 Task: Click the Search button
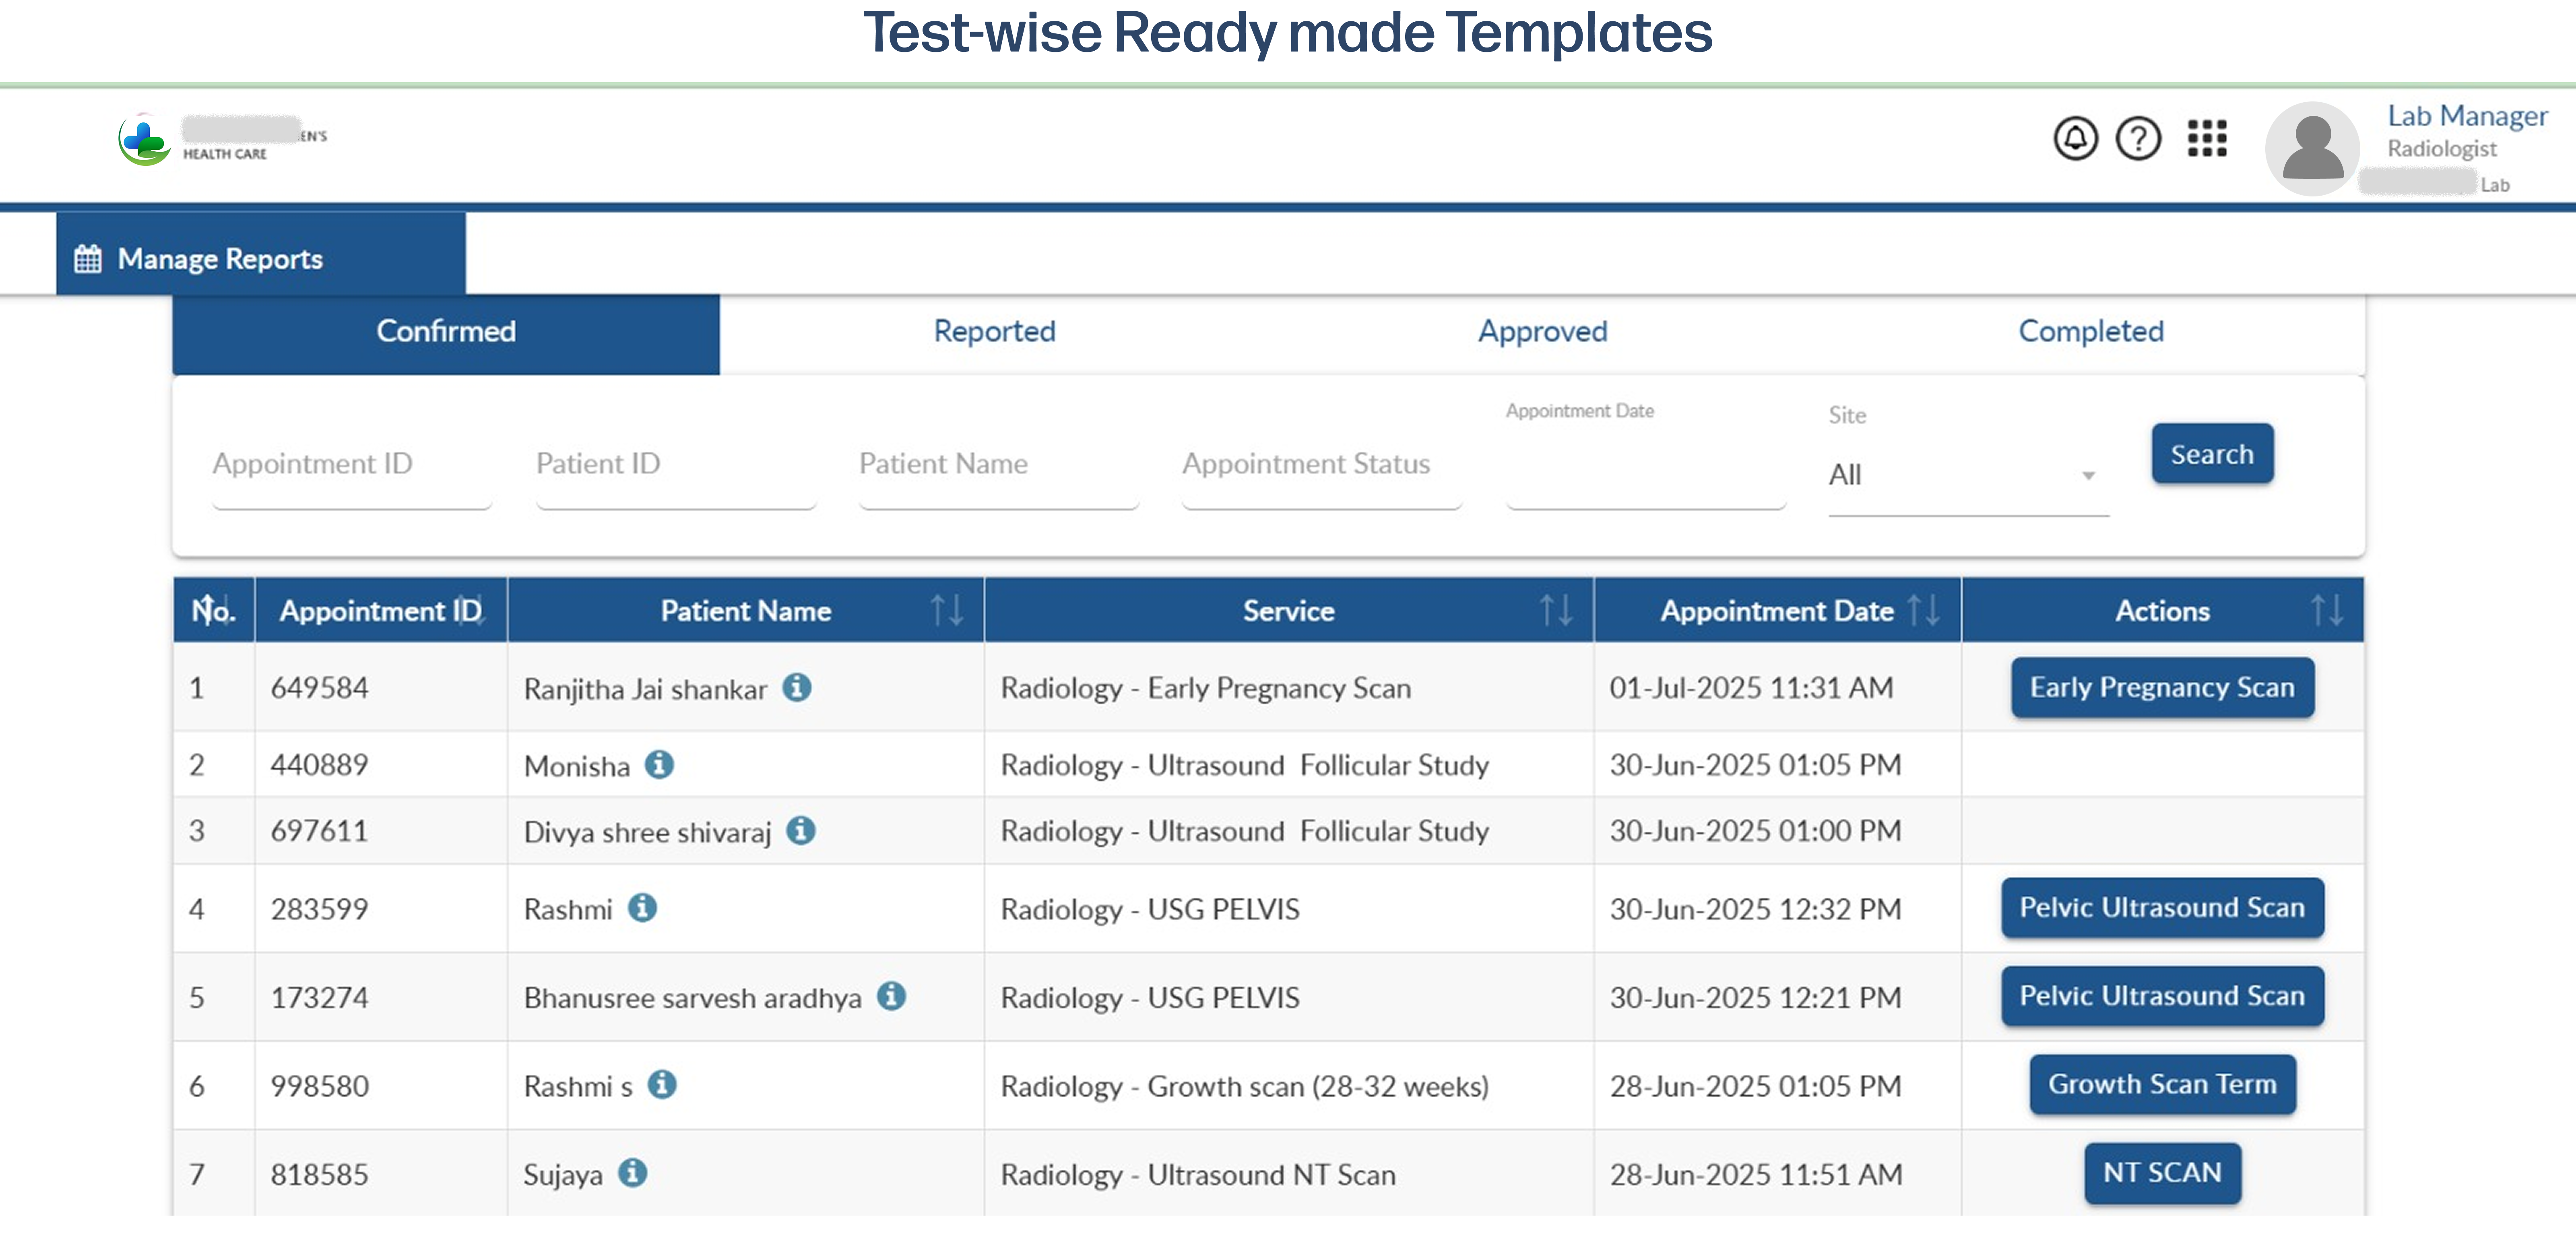point(2212,454)
